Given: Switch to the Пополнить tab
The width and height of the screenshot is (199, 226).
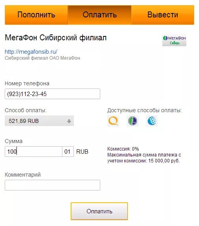Looking at the screenshot, I should (36, 15).
